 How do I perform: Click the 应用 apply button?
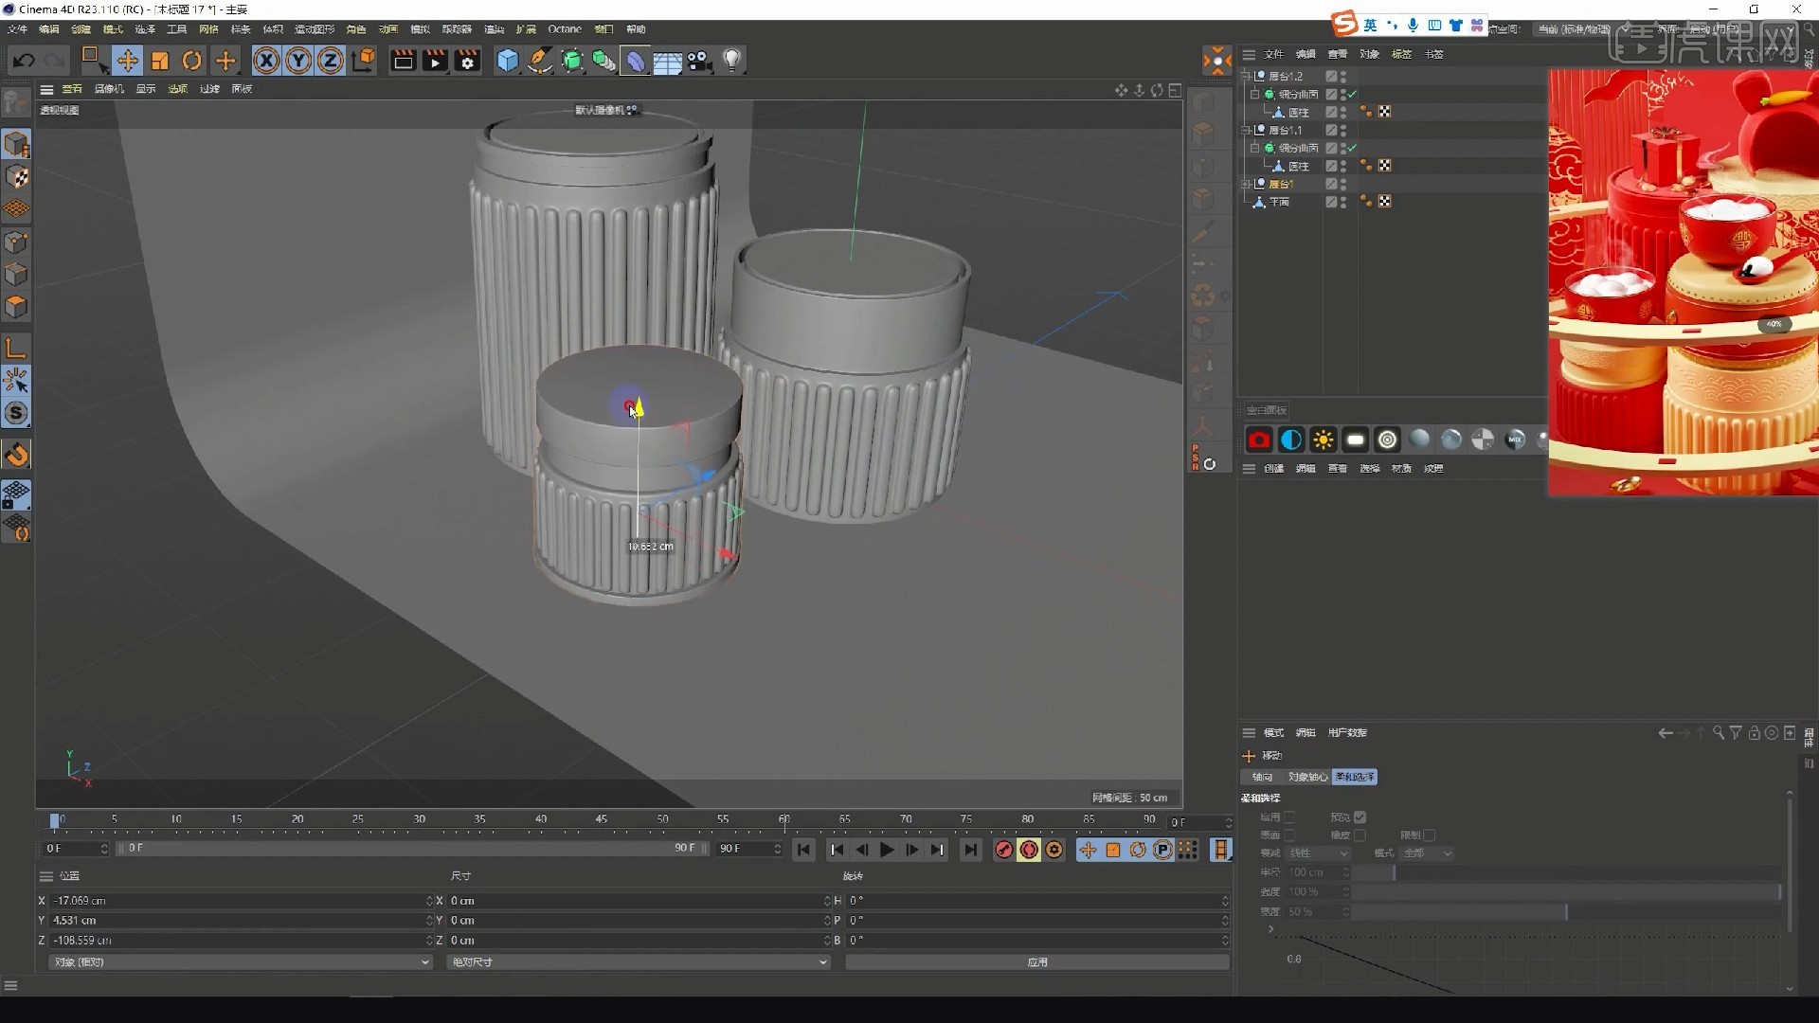[x=1037, y=962]
